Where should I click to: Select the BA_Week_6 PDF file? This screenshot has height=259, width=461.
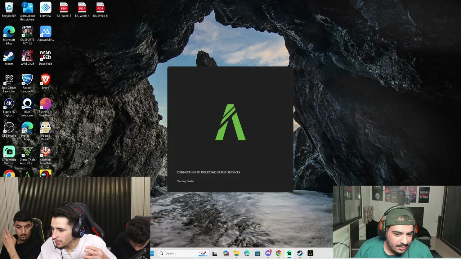coord(100,10)
